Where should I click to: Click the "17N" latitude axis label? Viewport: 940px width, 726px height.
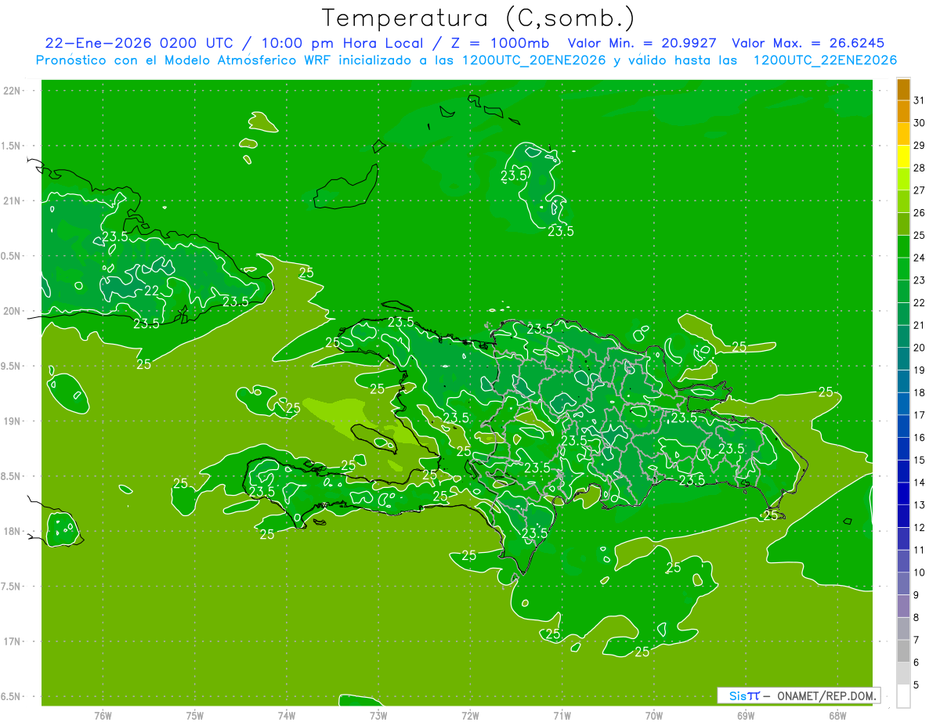coord(12,641)
